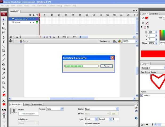Click the New Symbol icon in Library
This screenshot has height=127, width=165.
click(142, 125)
